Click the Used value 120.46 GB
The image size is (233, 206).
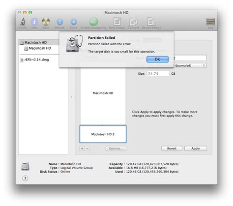click(152, 172)
